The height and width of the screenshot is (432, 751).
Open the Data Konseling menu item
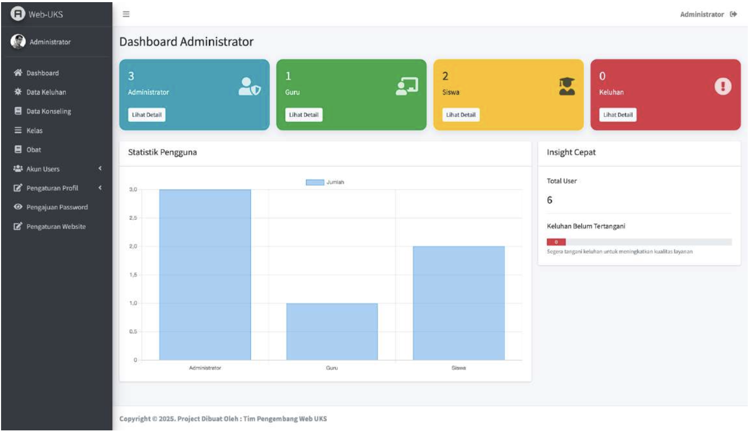pos(56,111)
